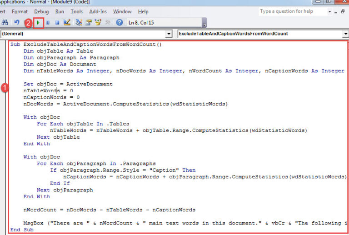Viewport: 349px width, 235px height.
Task: Open the Object Browser icon
Action: coord(98,22)
